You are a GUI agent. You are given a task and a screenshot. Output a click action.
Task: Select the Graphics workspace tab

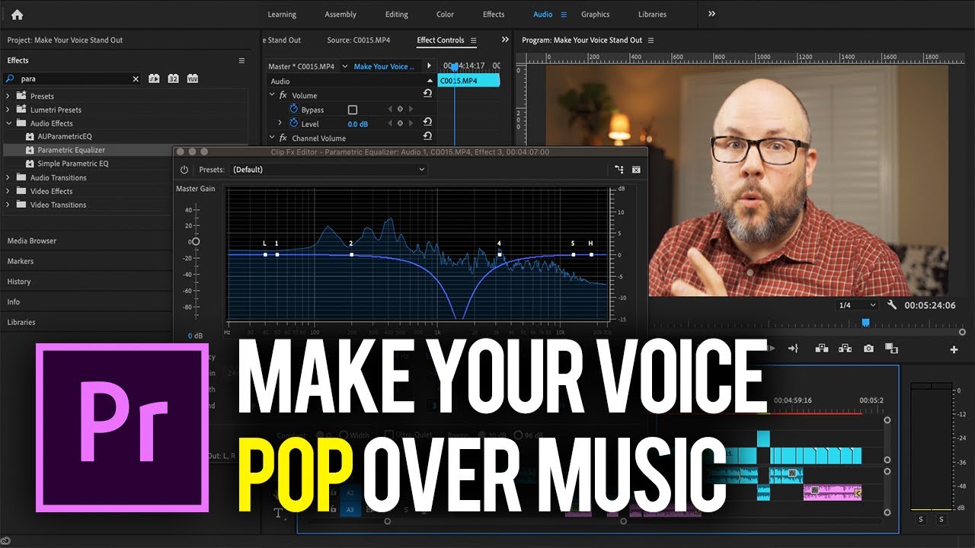(595, 14)
